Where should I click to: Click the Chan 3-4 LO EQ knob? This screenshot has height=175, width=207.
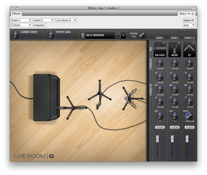(189, 102)
